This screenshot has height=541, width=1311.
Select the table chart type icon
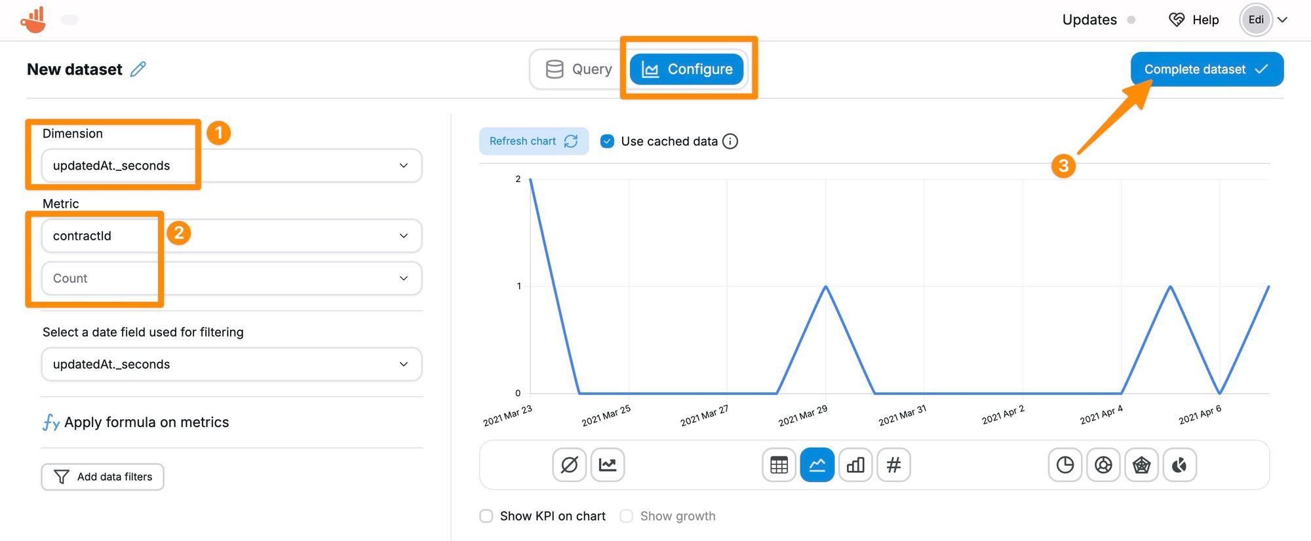pos(779,465)
